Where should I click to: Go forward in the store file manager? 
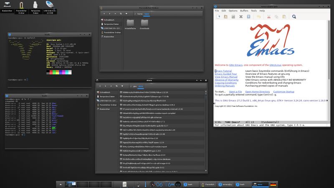coord(106,86)
